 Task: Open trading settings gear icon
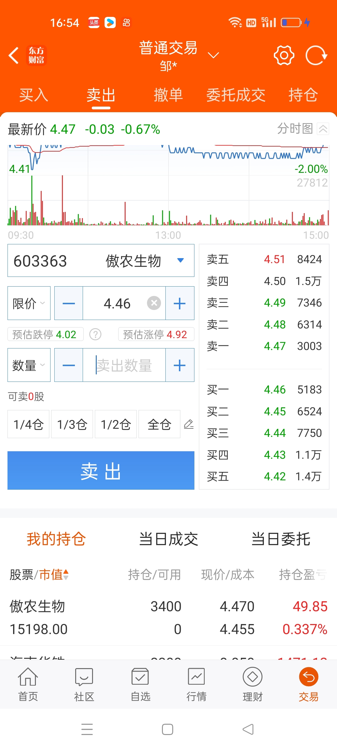tap(284, 55)
